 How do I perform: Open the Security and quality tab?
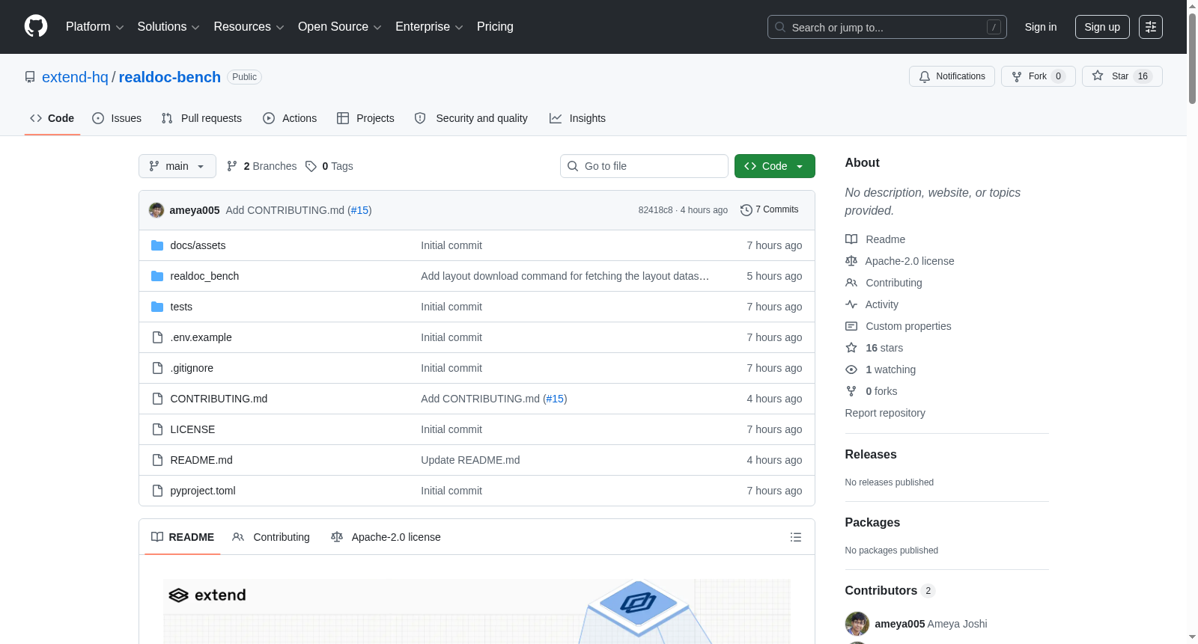(x=471, y=118)
